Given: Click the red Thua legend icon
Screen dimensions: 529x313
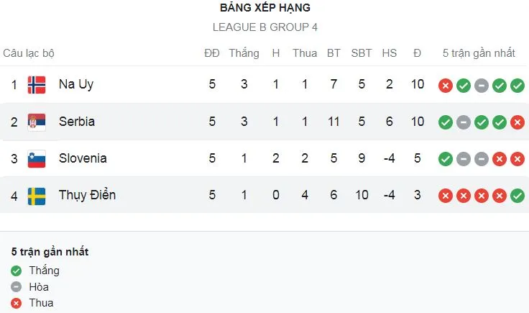Looking at the screenshot, I should tap(17, 303).
